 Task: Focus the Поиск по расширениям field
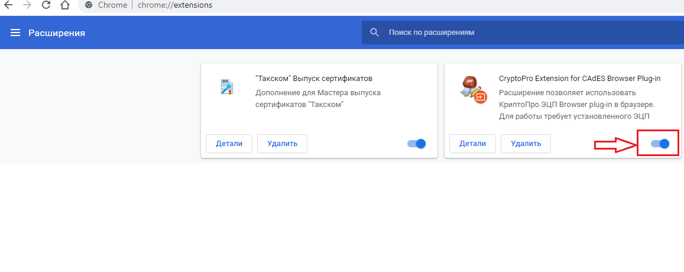click(x=523, y=33)
